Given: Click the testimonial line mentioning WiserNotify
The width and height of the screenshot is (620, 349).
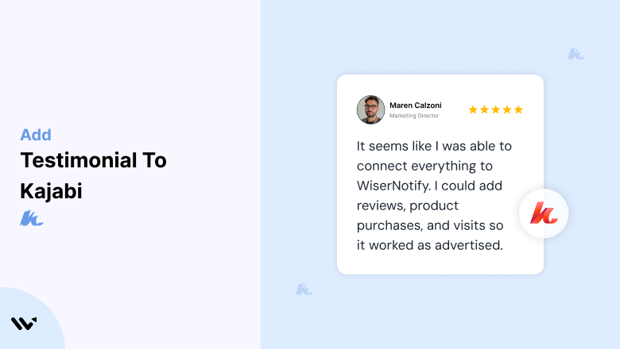Looking at the screenshot, I should tap(429, 186).
